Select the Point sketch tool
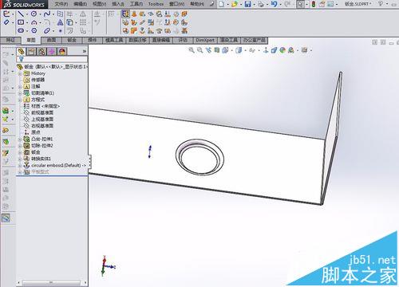399x287 pixels. click(x=61, y=31)
